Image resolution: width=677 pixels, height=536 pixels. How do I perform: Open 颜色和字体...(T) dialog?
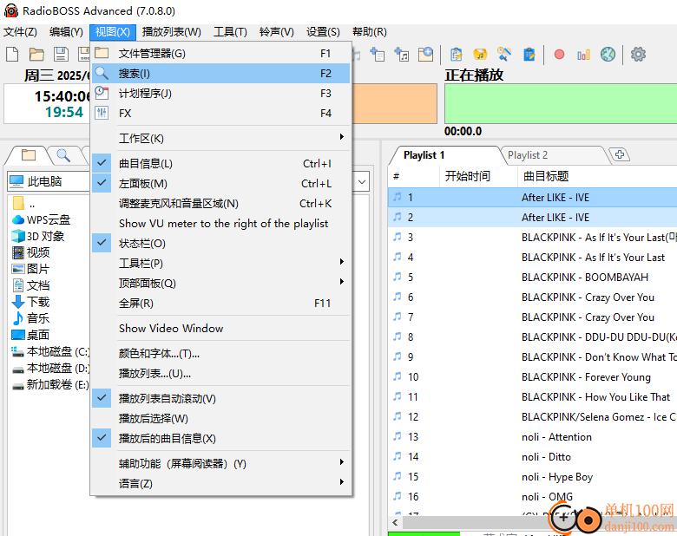220,354
